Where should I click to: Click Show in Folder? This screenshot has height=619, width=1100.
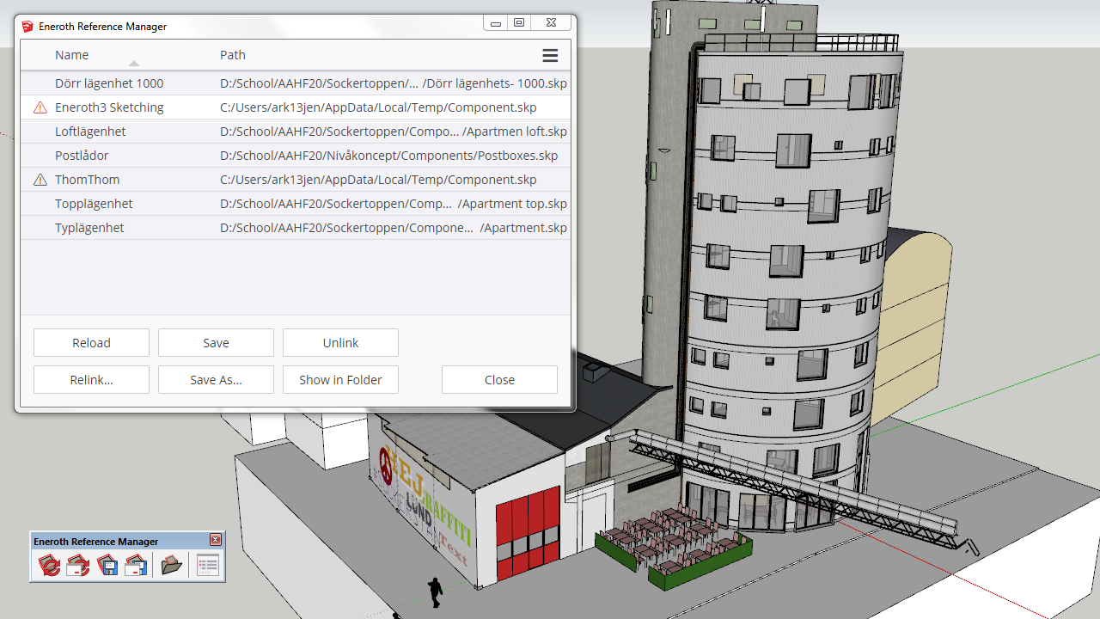point(340,379)
